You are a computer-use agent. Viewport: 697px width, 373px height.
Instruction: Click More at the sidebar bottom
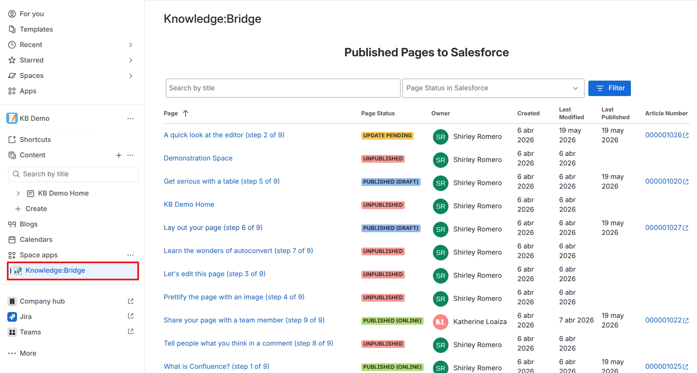coord(28,353)
